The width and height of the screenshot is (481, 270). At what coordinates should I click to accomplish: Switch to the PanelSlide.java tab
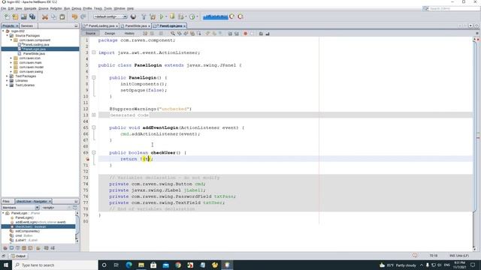coord(136,26)
